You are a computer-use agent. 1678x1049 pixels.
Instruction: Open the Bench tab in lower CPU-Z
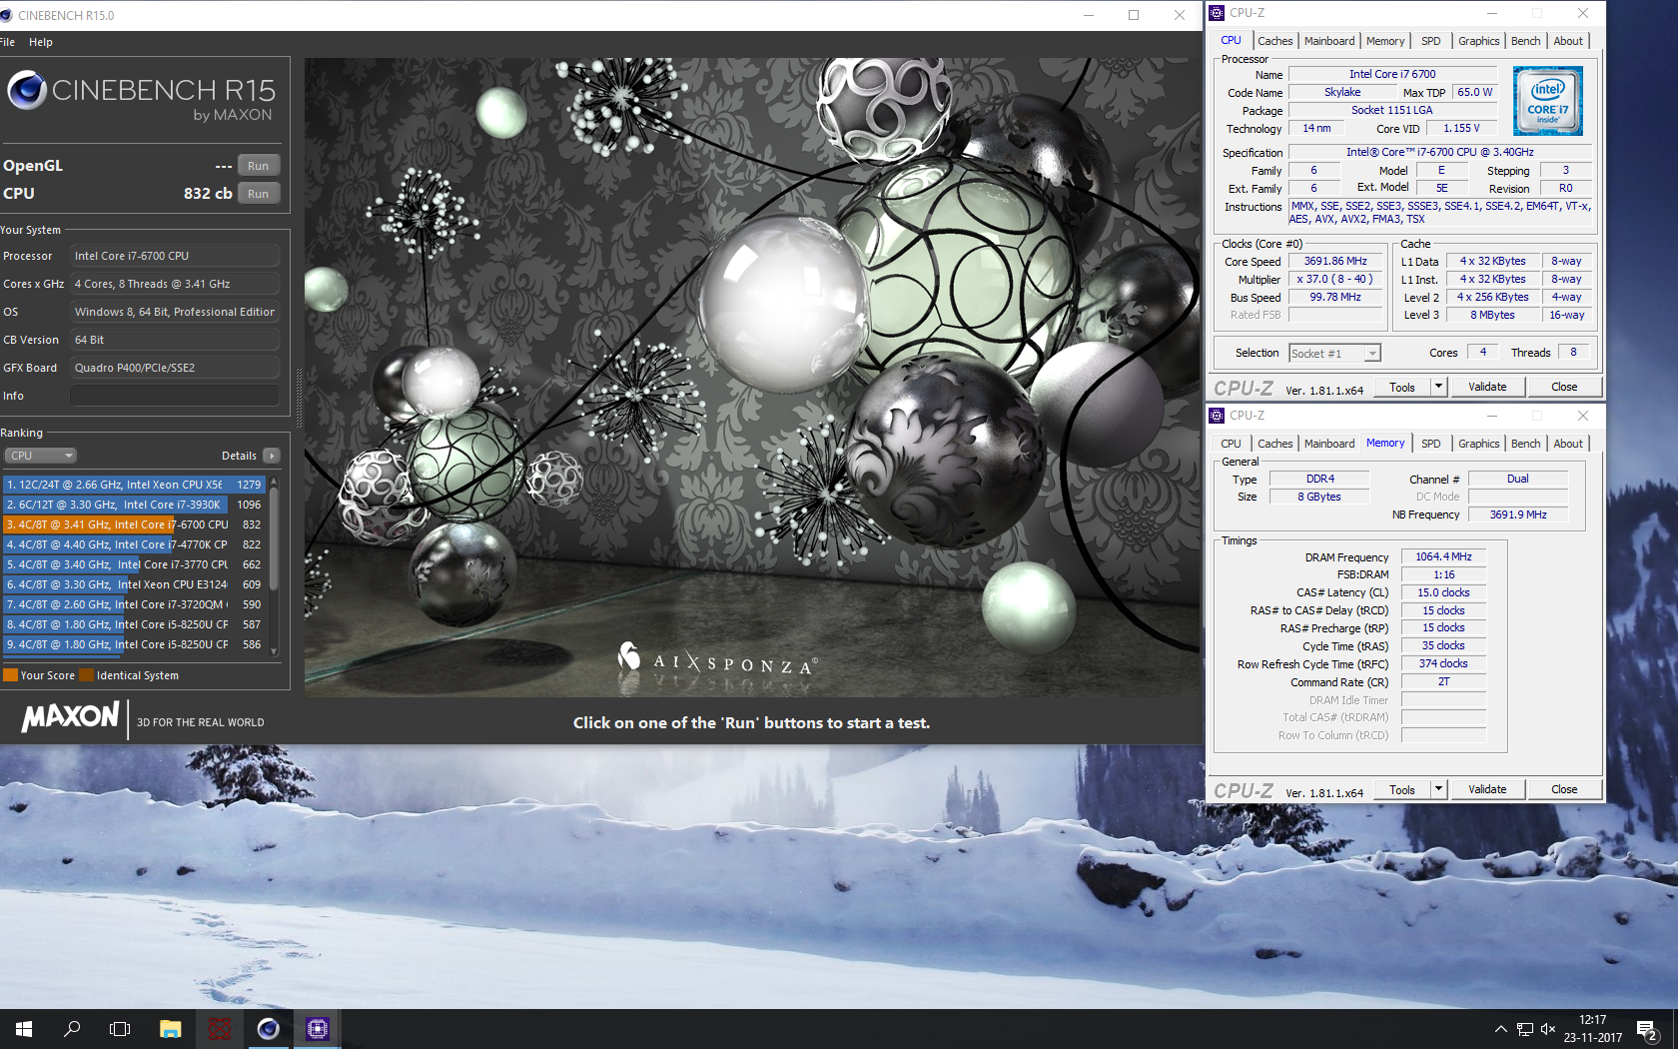point(1525,444)
